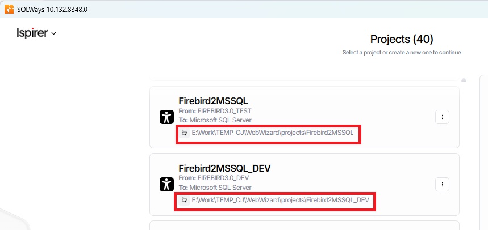Click the From: FIREBIRD3.0_TEST source line
Screen dimensions: 488x230
click(x=215, y=111)
